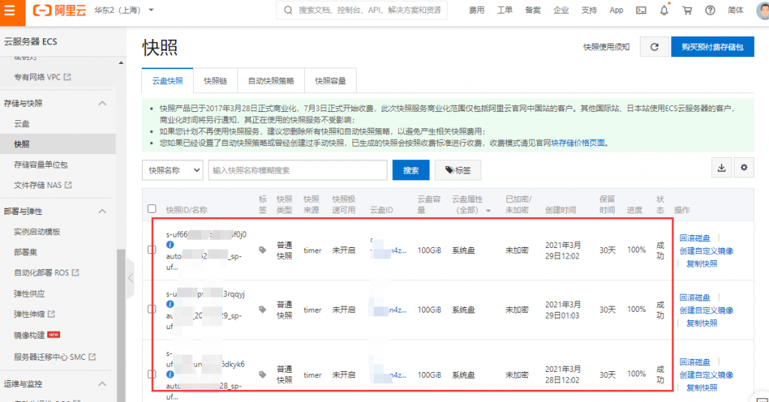
Task: Open the notification bell
Action: pyautogui.click(x=664, y=11)
